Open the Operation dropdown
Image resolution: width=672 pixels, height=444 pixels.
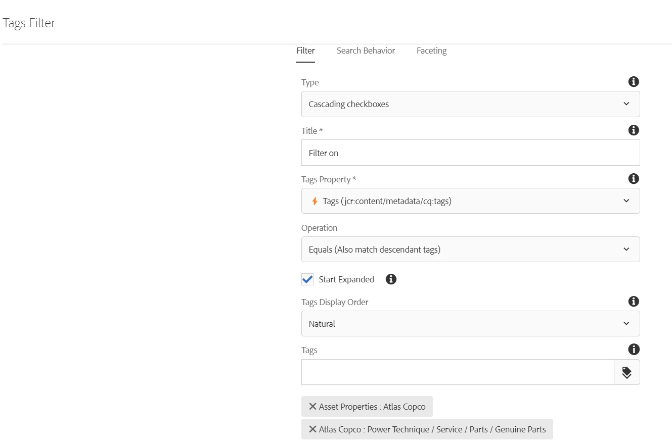point(470,250)
